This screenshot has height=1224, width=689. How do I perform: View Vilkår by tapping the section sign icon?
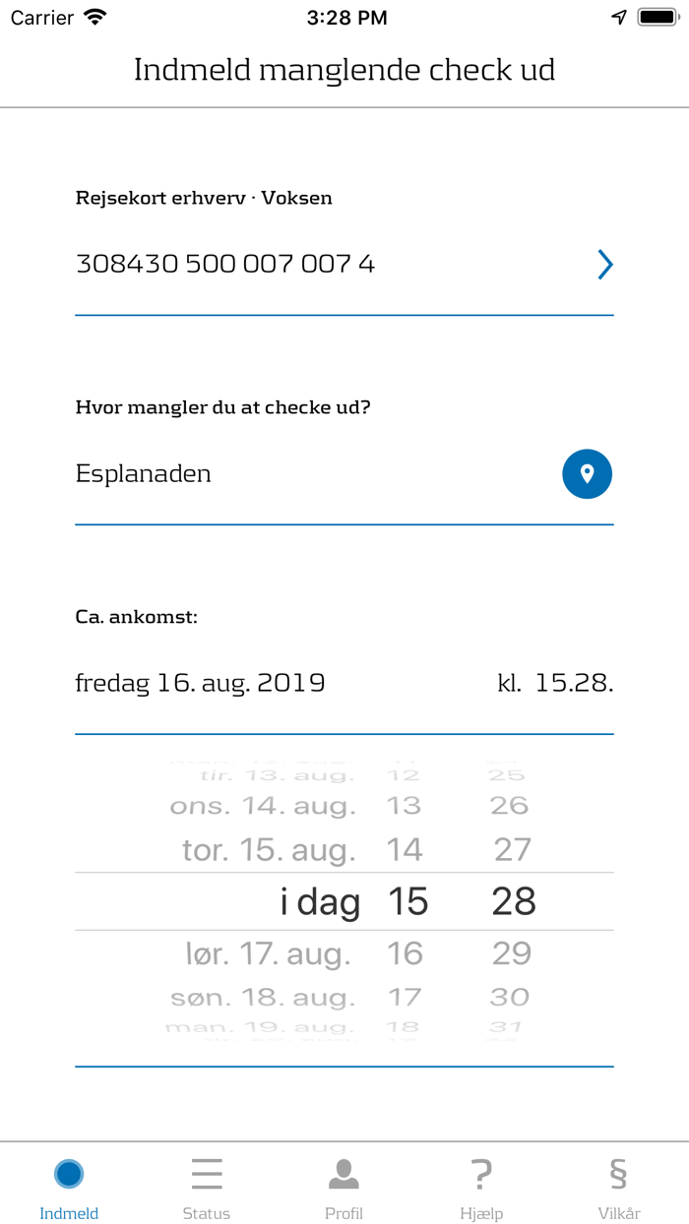pyautogui.click(x=618, y=1173)
